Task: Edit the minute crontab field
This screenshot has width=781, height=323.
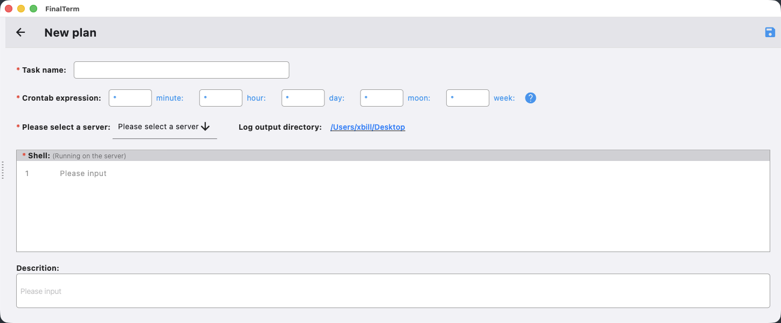Action: tap(130, 98)
